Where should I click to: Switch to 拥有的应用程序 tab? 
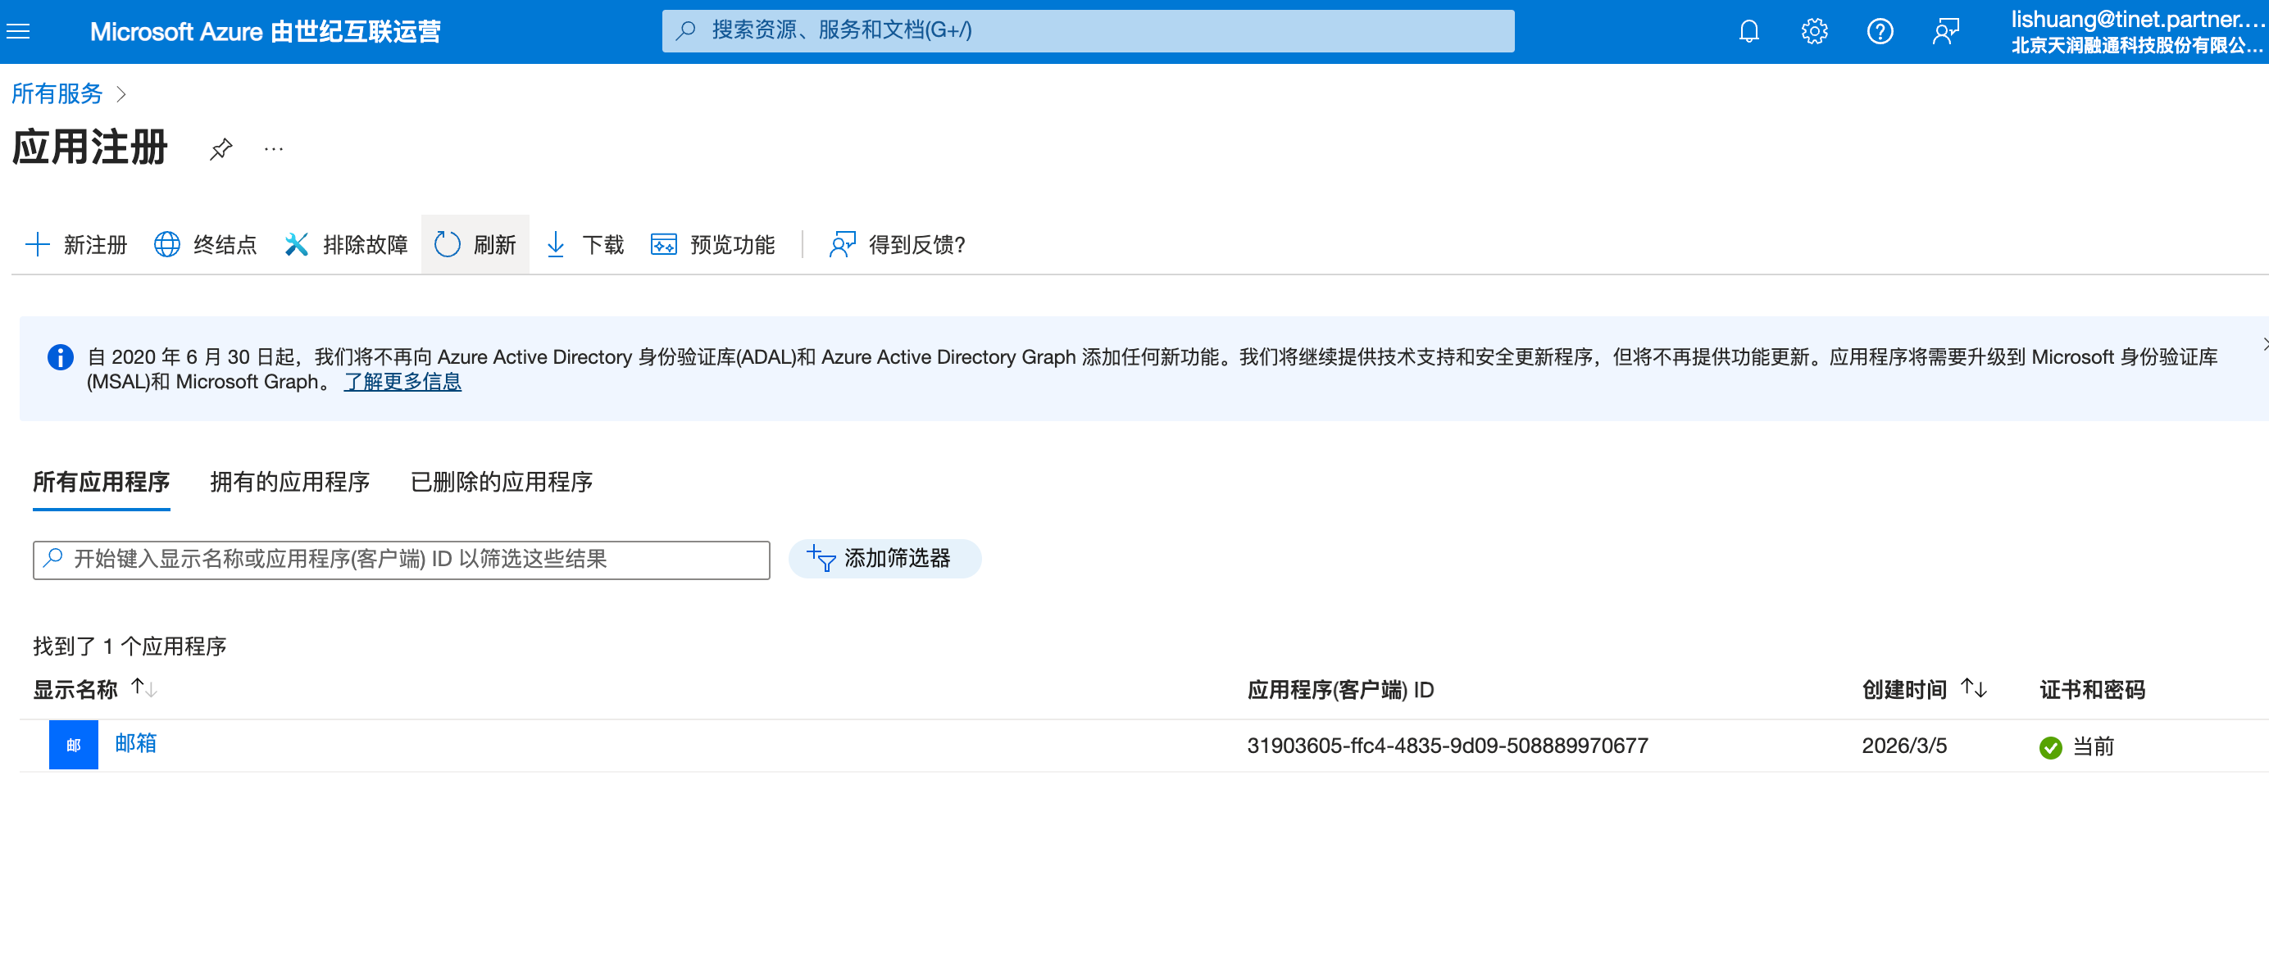[x=290, y=482]
